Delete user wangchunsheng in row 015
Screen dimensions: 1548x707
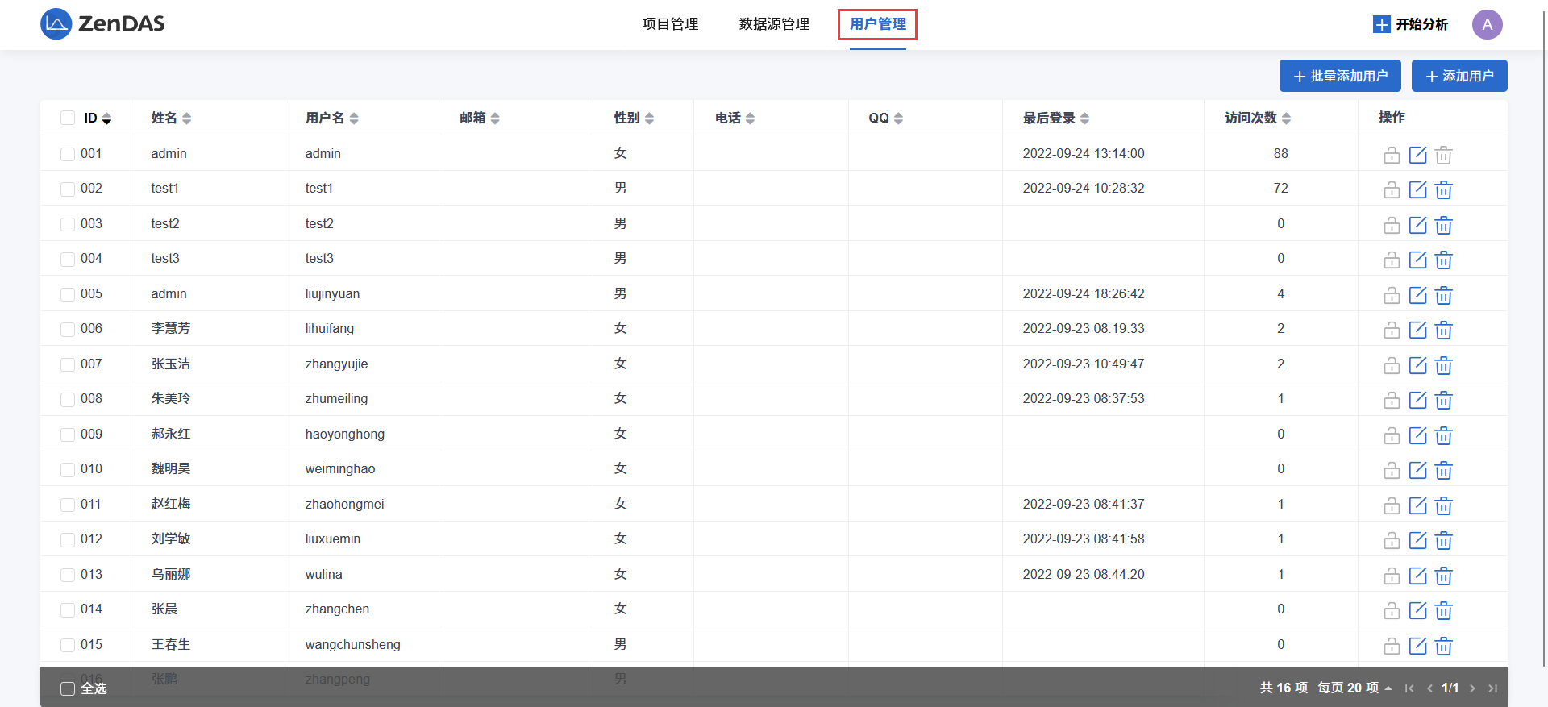click(x=1443, y=646)
